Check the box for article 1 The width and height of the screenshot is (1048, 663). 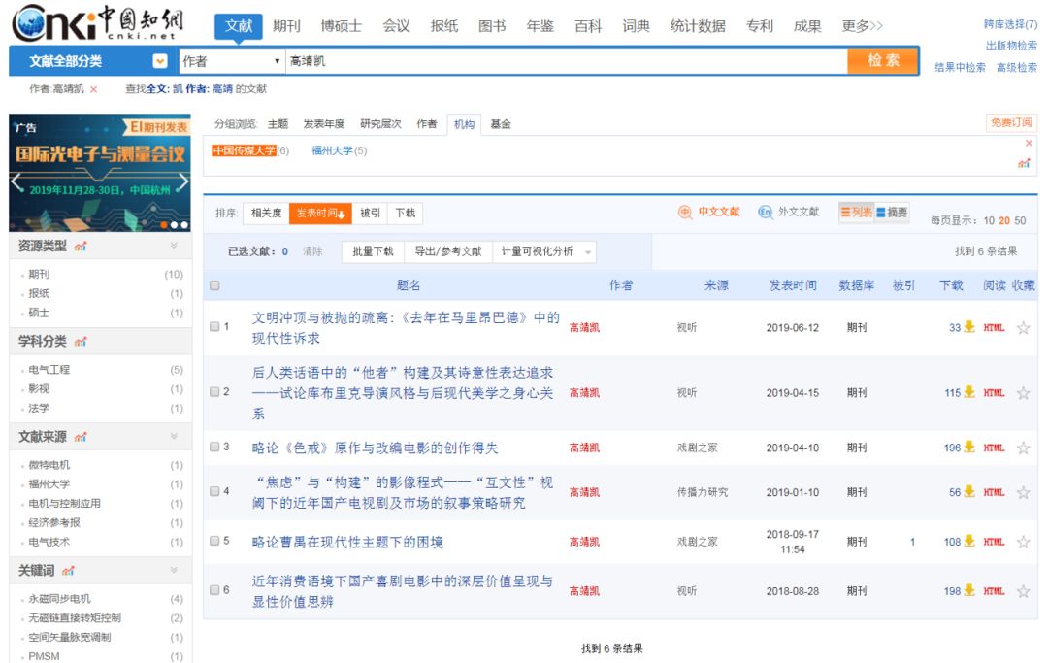pyautogui.click(x=214, y=326)
